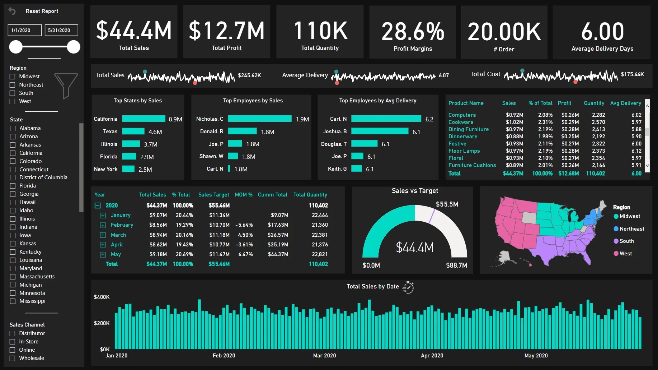This screenshot has height=370, width=658.
Task: Enable the Online sales channel checkbox
Action: click(x=13, y=350)
